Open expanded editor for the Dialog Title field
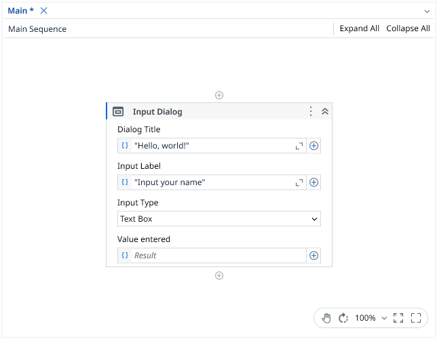 pyautogui.click(x=299, y=146)
